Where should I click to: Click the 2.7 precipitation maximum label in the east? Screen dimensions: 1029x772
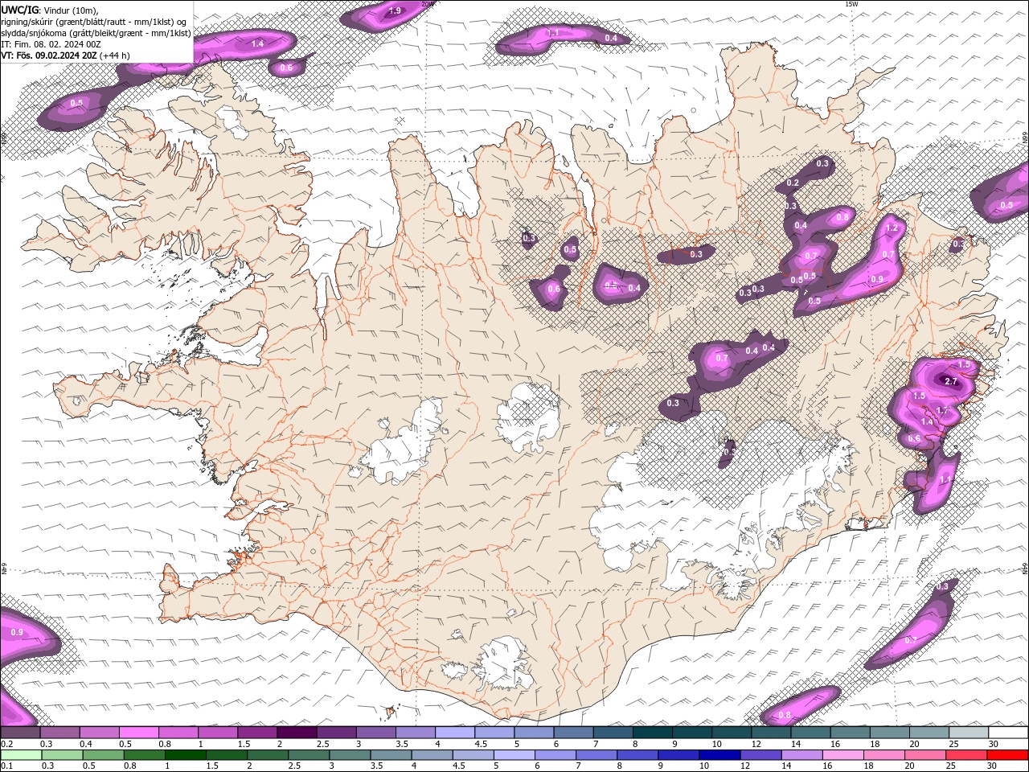(951, 381)
